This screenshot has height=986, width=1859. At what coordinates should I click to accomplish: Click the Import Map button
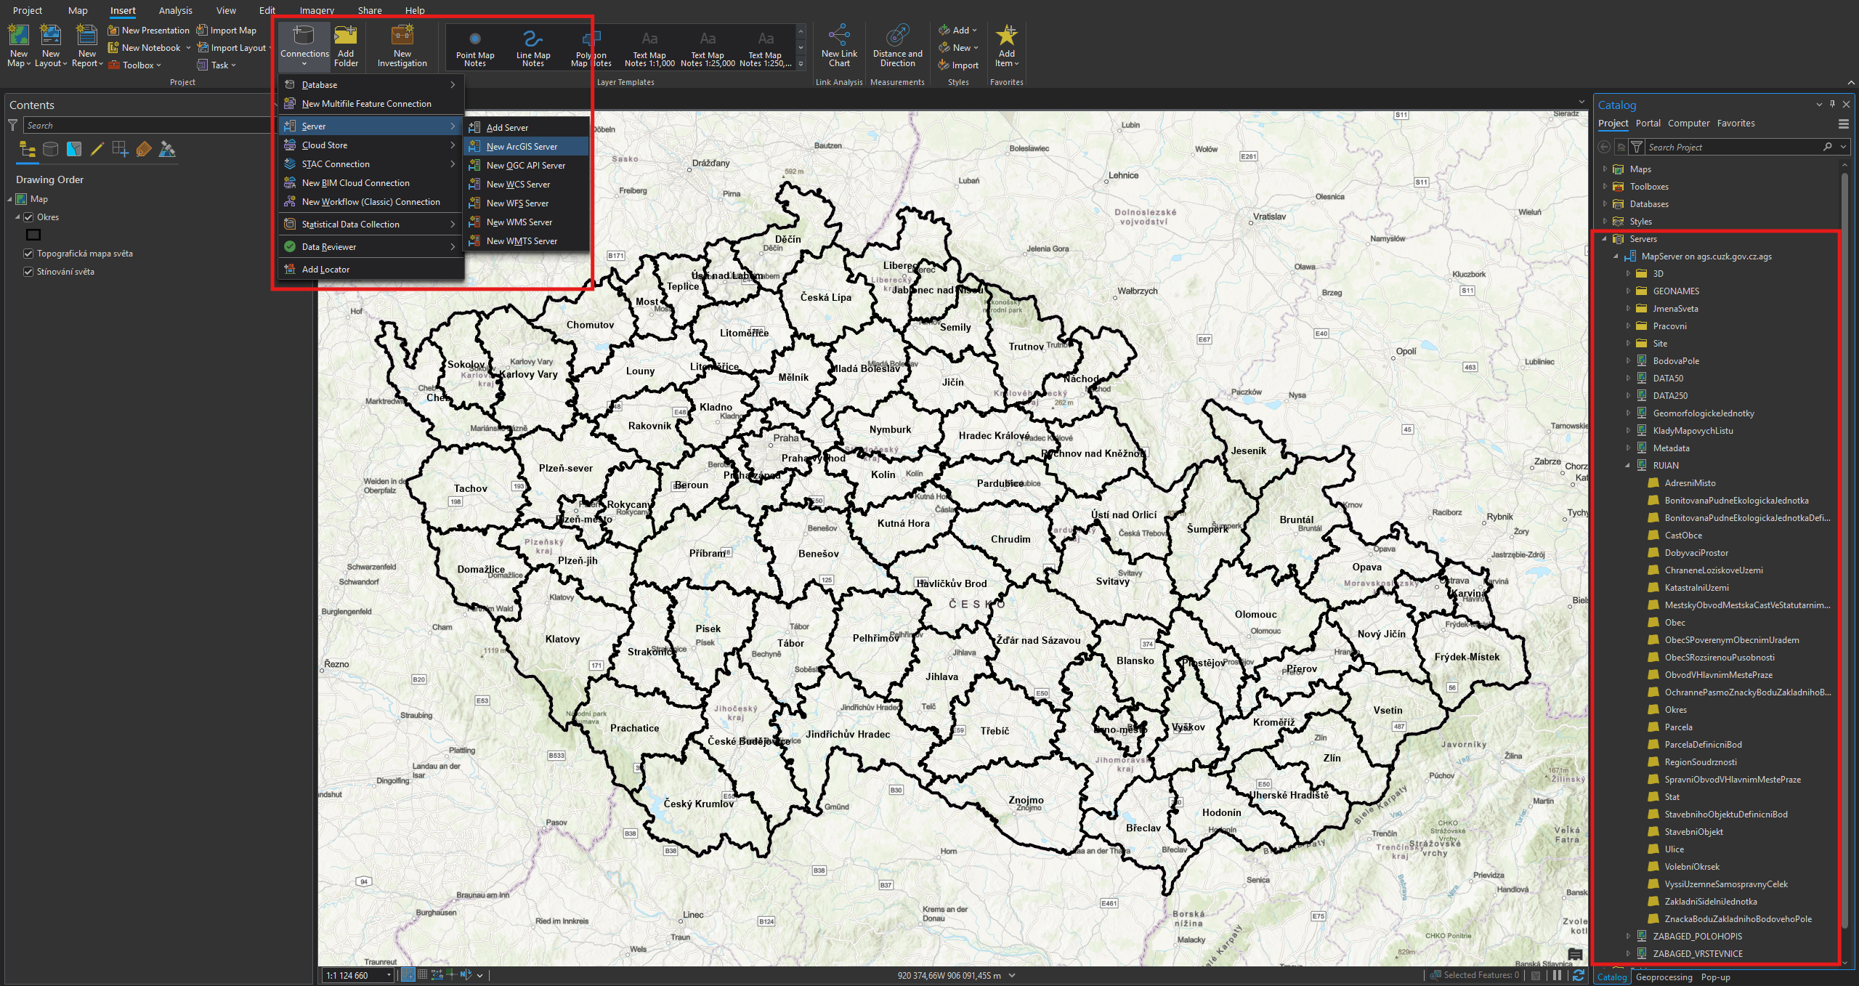[227, 31]
